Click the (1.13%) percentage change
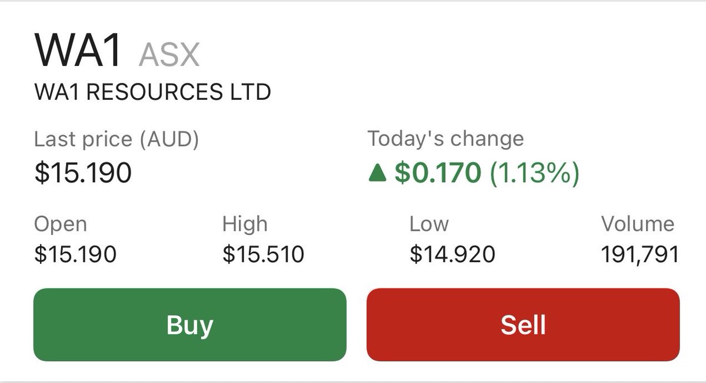 [534, 174]
